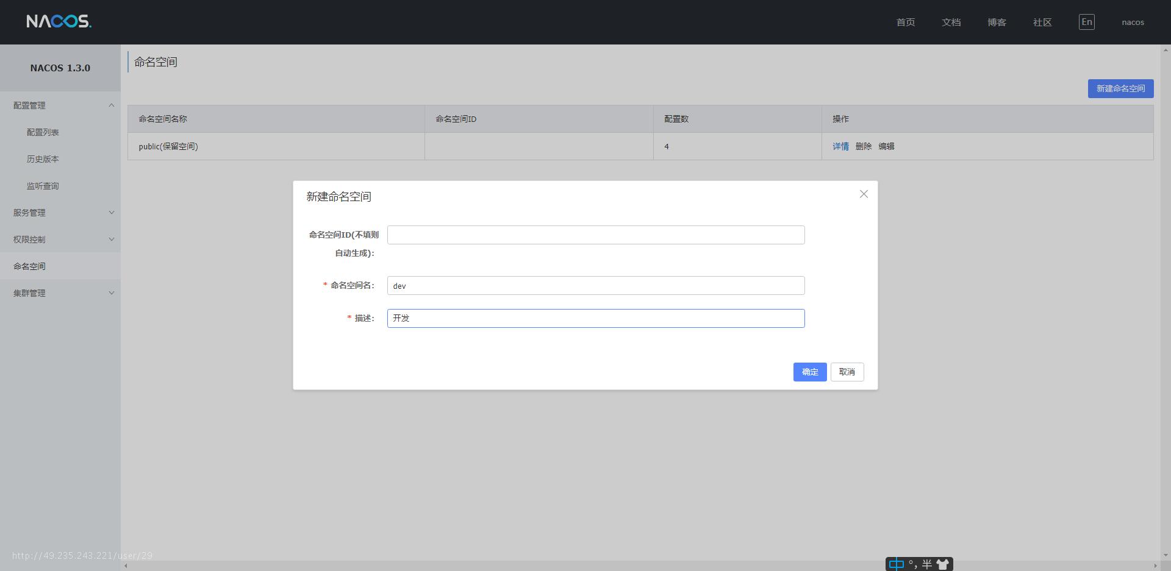Click the 新建命名空间 dialog title

tap(338, 197)
